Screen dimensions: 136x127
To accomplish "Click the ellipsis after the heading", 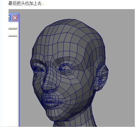I will tap(43, 4).
